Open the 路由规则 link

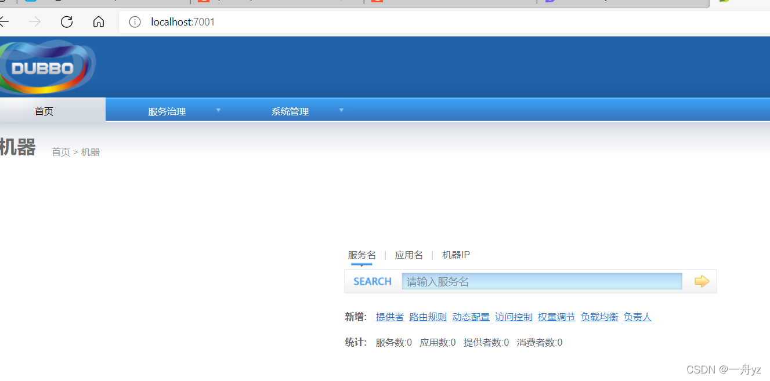[428, 317]
